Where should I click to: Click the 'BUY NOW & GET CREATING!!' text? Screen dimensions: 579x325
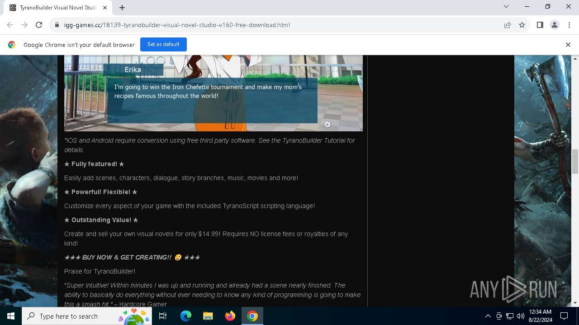tap(127, 257)
